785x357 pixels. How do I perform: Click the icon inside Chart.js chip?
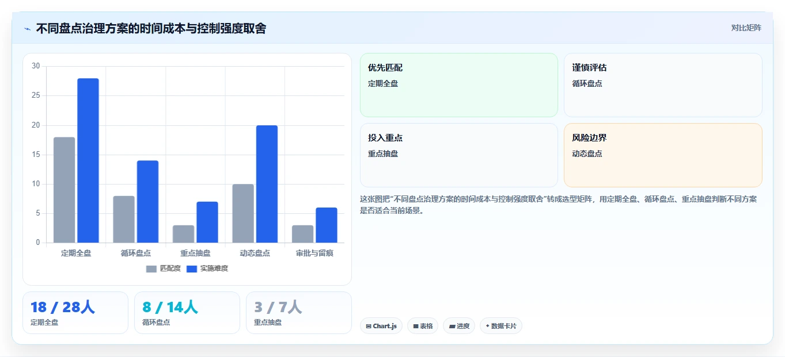[x=369, y=326]
